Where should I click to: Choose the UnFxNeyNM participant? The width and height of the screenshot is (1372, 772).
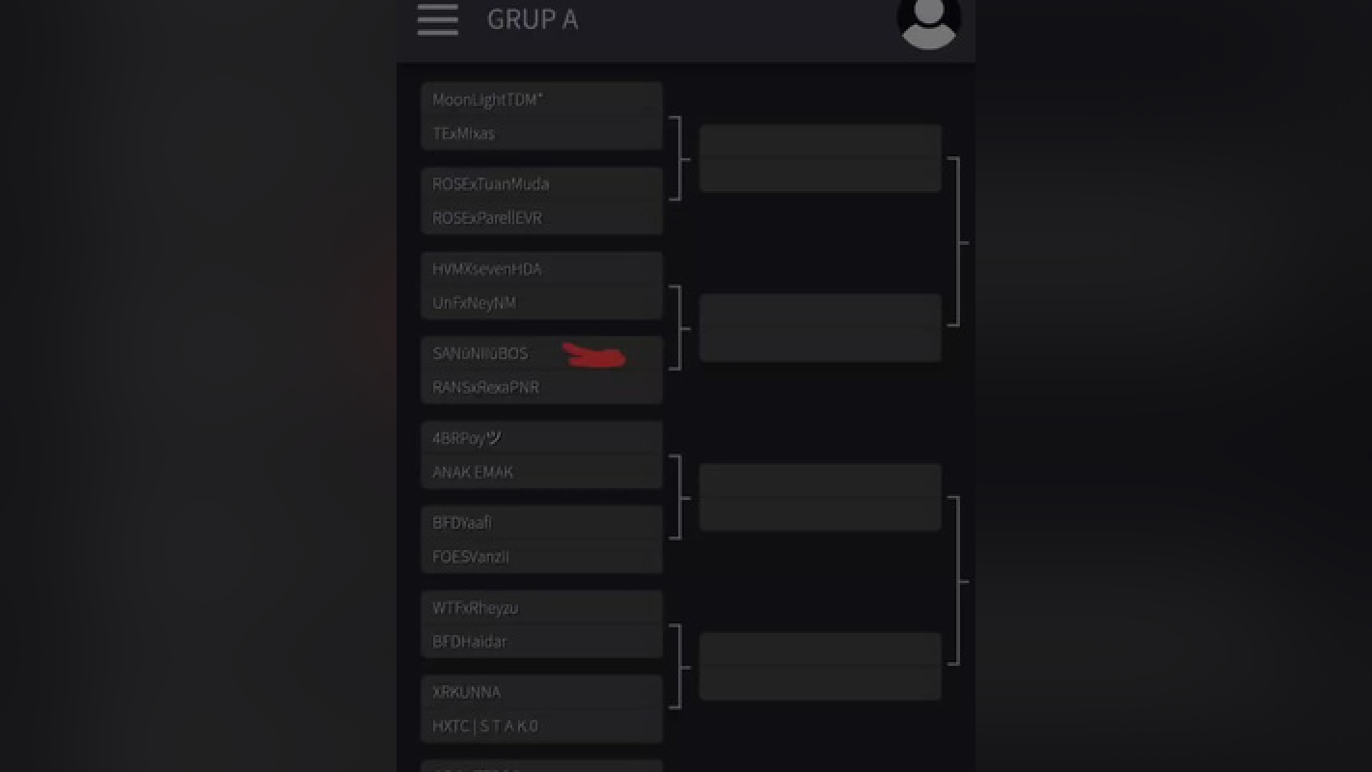pos(541,303)
